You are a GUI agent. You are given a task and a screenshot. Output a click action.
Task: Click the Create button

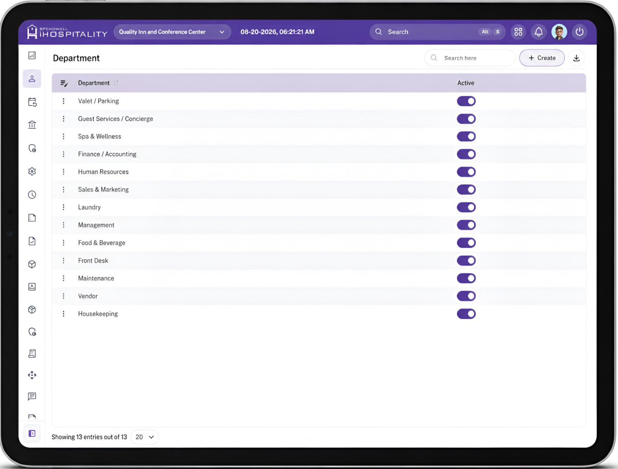(542, 58)
